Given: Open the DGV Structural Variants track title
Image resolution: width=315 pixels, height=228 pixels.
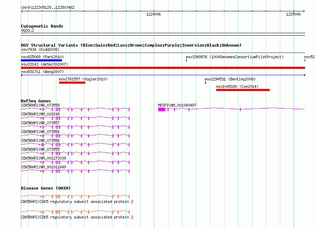Looking at the screenshot, I should pos(131,45).
